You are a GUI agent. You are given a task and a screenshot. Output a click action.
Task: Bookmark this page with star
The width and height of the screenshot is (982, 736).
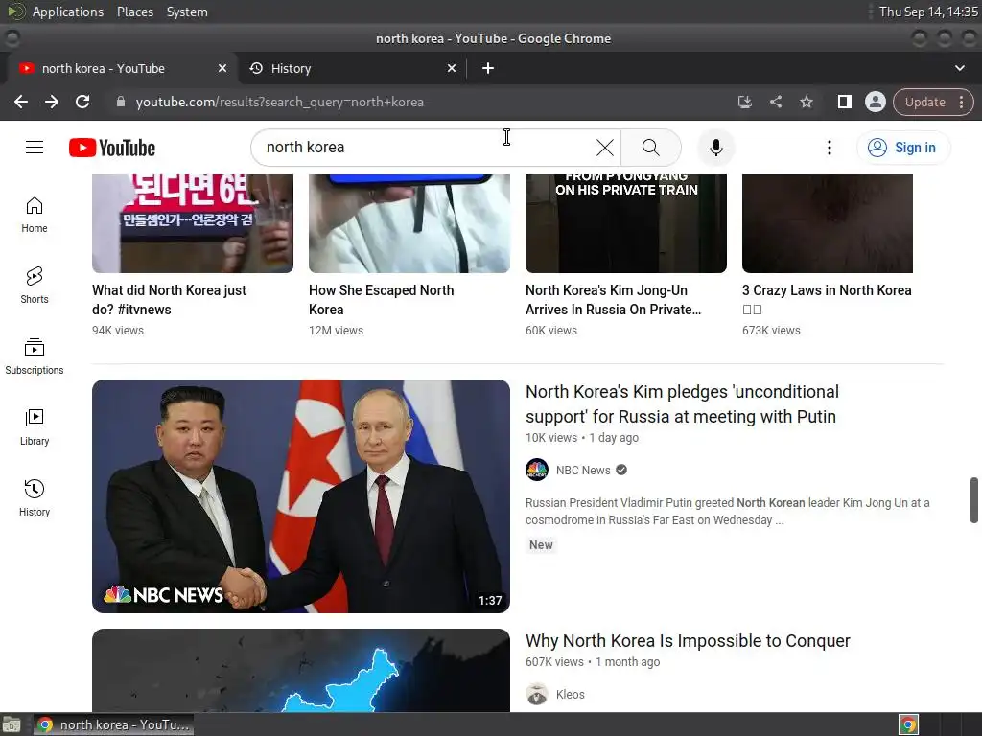[806, 102]
